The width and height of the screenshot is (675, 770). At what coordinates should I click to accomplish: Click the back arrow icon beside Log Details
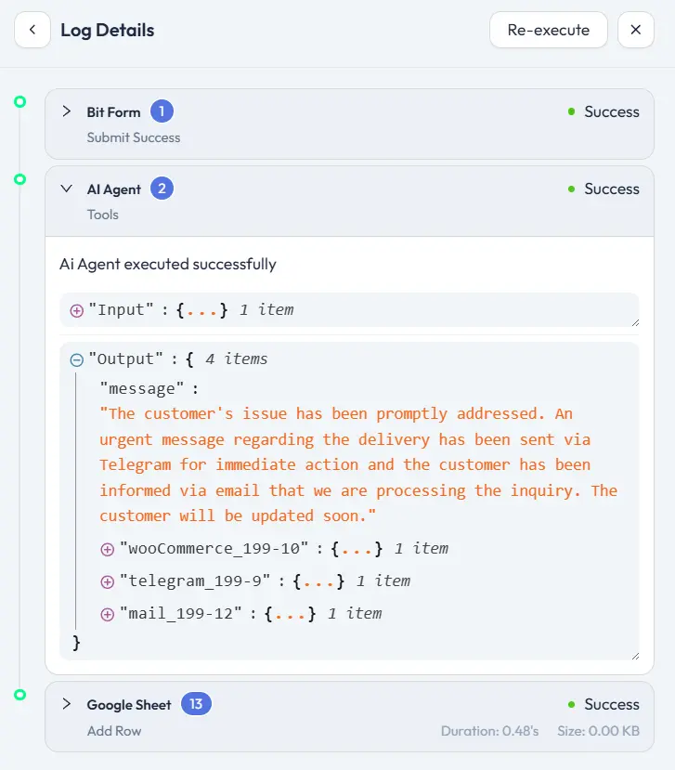coord(32,30)
